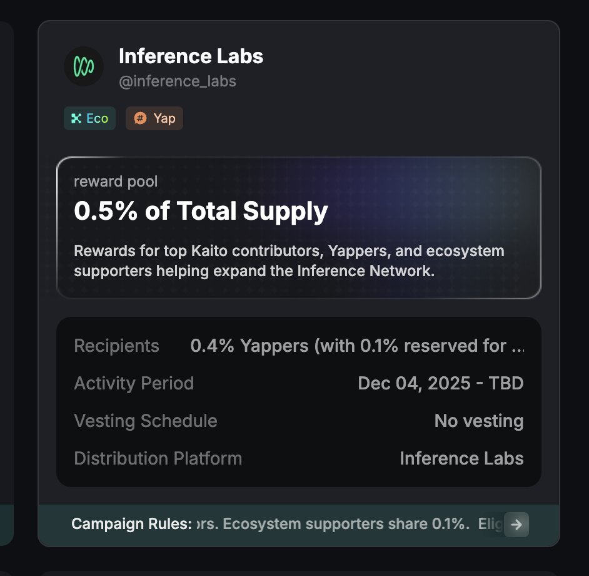Select the 0.5% of Total Supply heading

click(201, 211)
